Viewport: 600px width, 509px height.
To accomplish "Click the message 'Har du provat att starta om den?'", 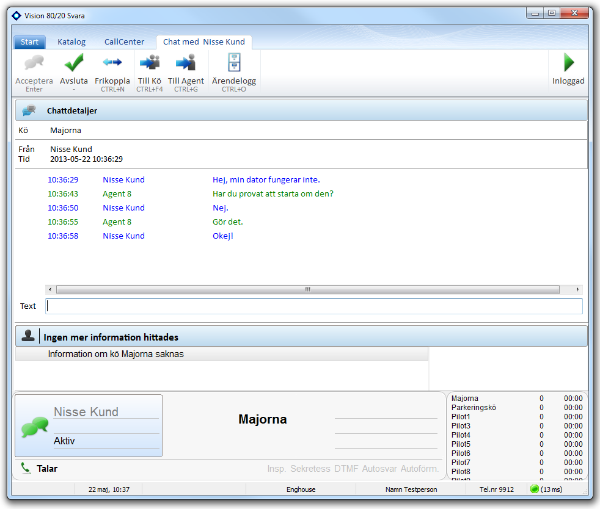I will tap(273, 193).
